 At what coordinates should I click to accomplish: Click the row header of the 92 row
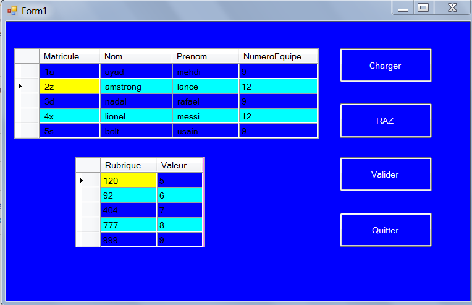click(x=88, y=195)
